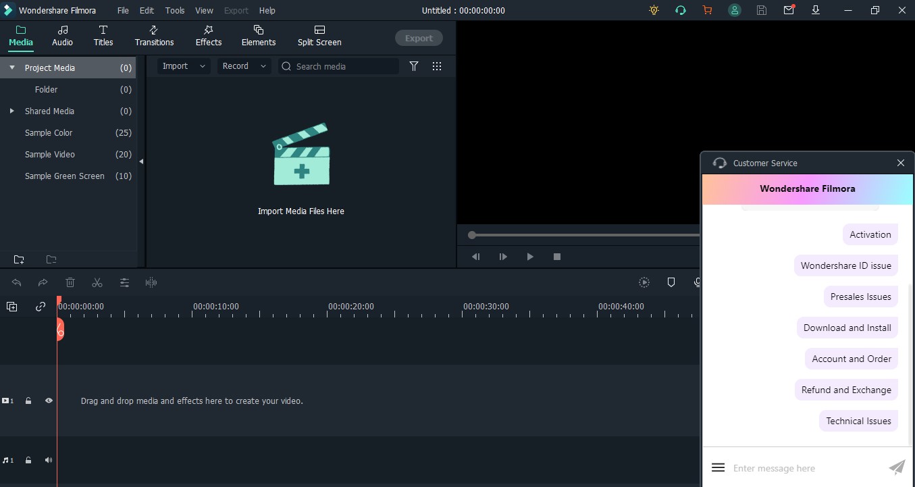Open the message center envelope icon
915x487 pixels.
pyautogui.click(x=789, y=10)
